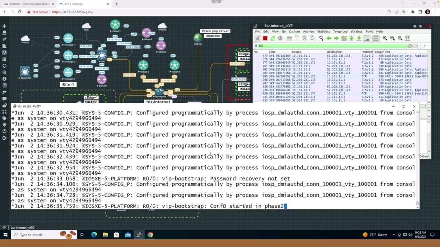Open Microsoft Edge from the taskbar
This screenshot has height=247, width=440.
[x=94, y=235]
